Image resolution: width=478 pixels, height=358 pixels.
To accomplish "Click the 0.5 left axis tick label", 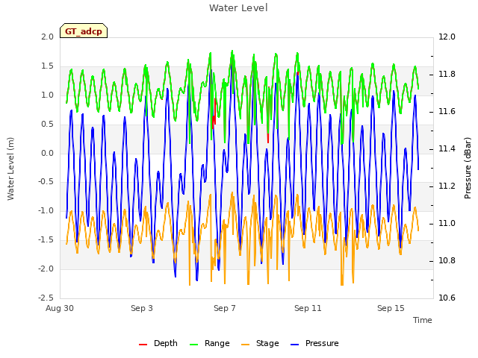I will 48,125.
